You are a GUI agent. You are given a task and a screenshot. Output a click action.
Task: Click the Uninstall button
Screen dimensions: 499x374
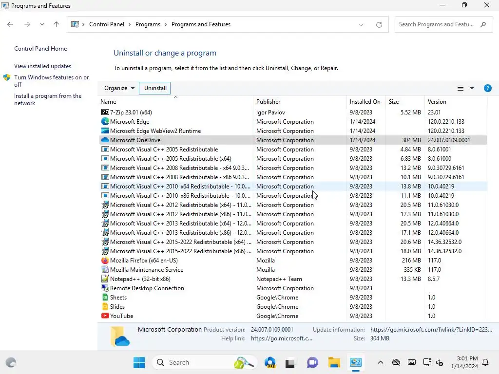point(155,88)
